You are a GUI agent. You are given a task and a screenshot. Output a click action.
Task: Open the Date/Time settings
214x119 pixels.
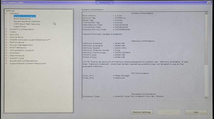point(20,27)
